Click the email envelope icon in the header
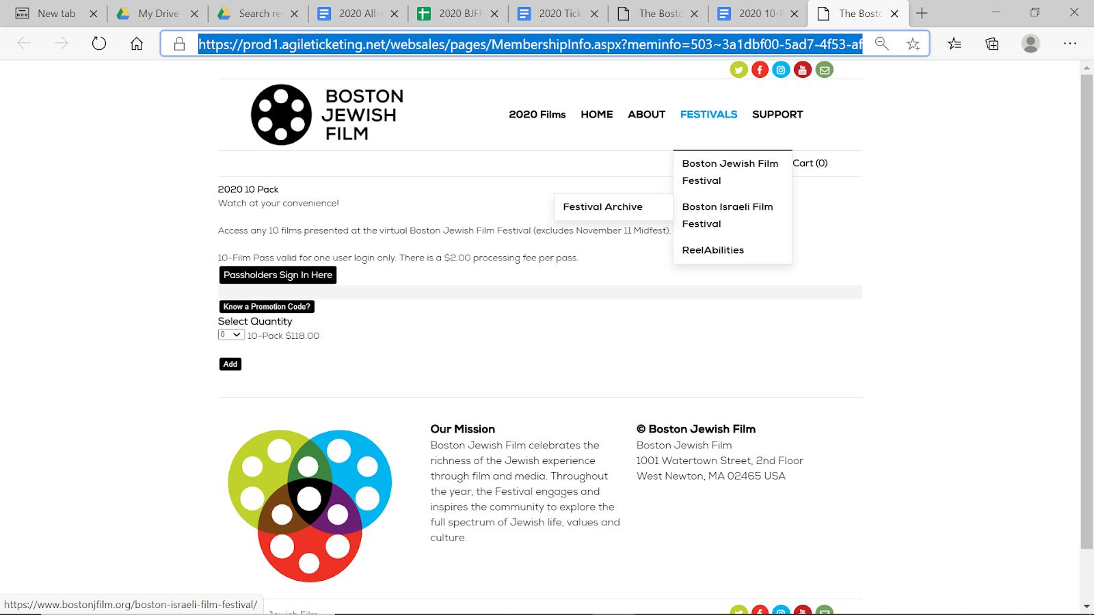1094x615 pixels. (x=825, y=70)
